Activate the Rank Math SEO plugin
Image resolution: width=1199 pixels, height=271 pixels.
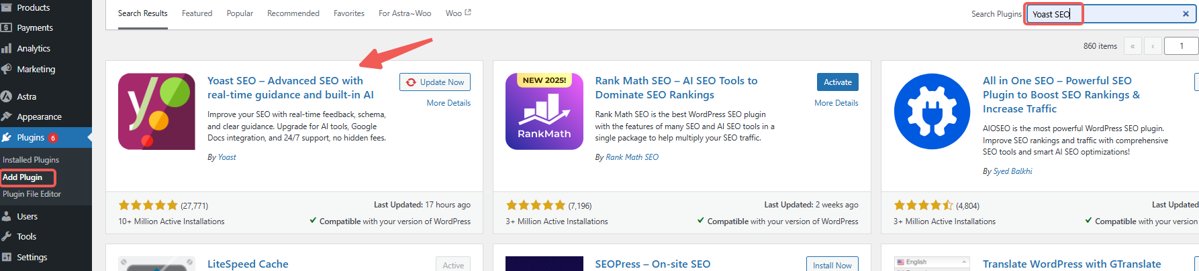(837, 82)
